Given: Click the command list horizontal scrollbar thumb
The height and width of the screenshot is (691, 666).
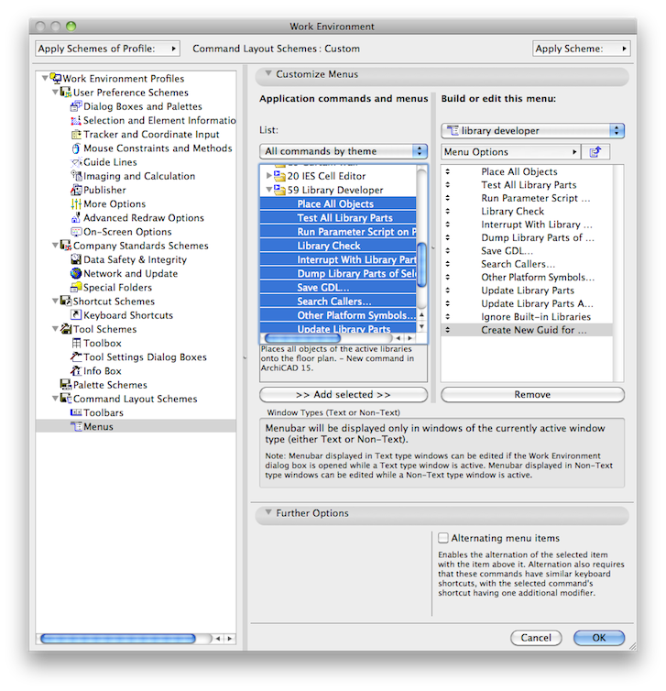Looking at the screenshot, I should click(302, 338).
